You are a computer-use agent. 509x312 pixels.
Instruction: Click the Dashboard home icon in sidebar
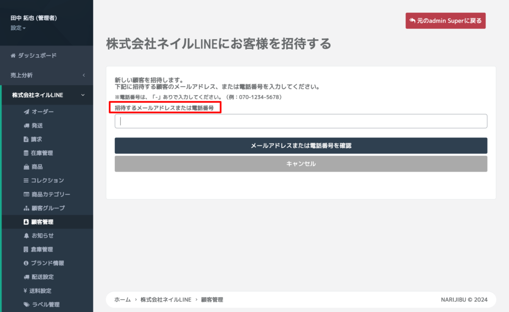point(13,56)
